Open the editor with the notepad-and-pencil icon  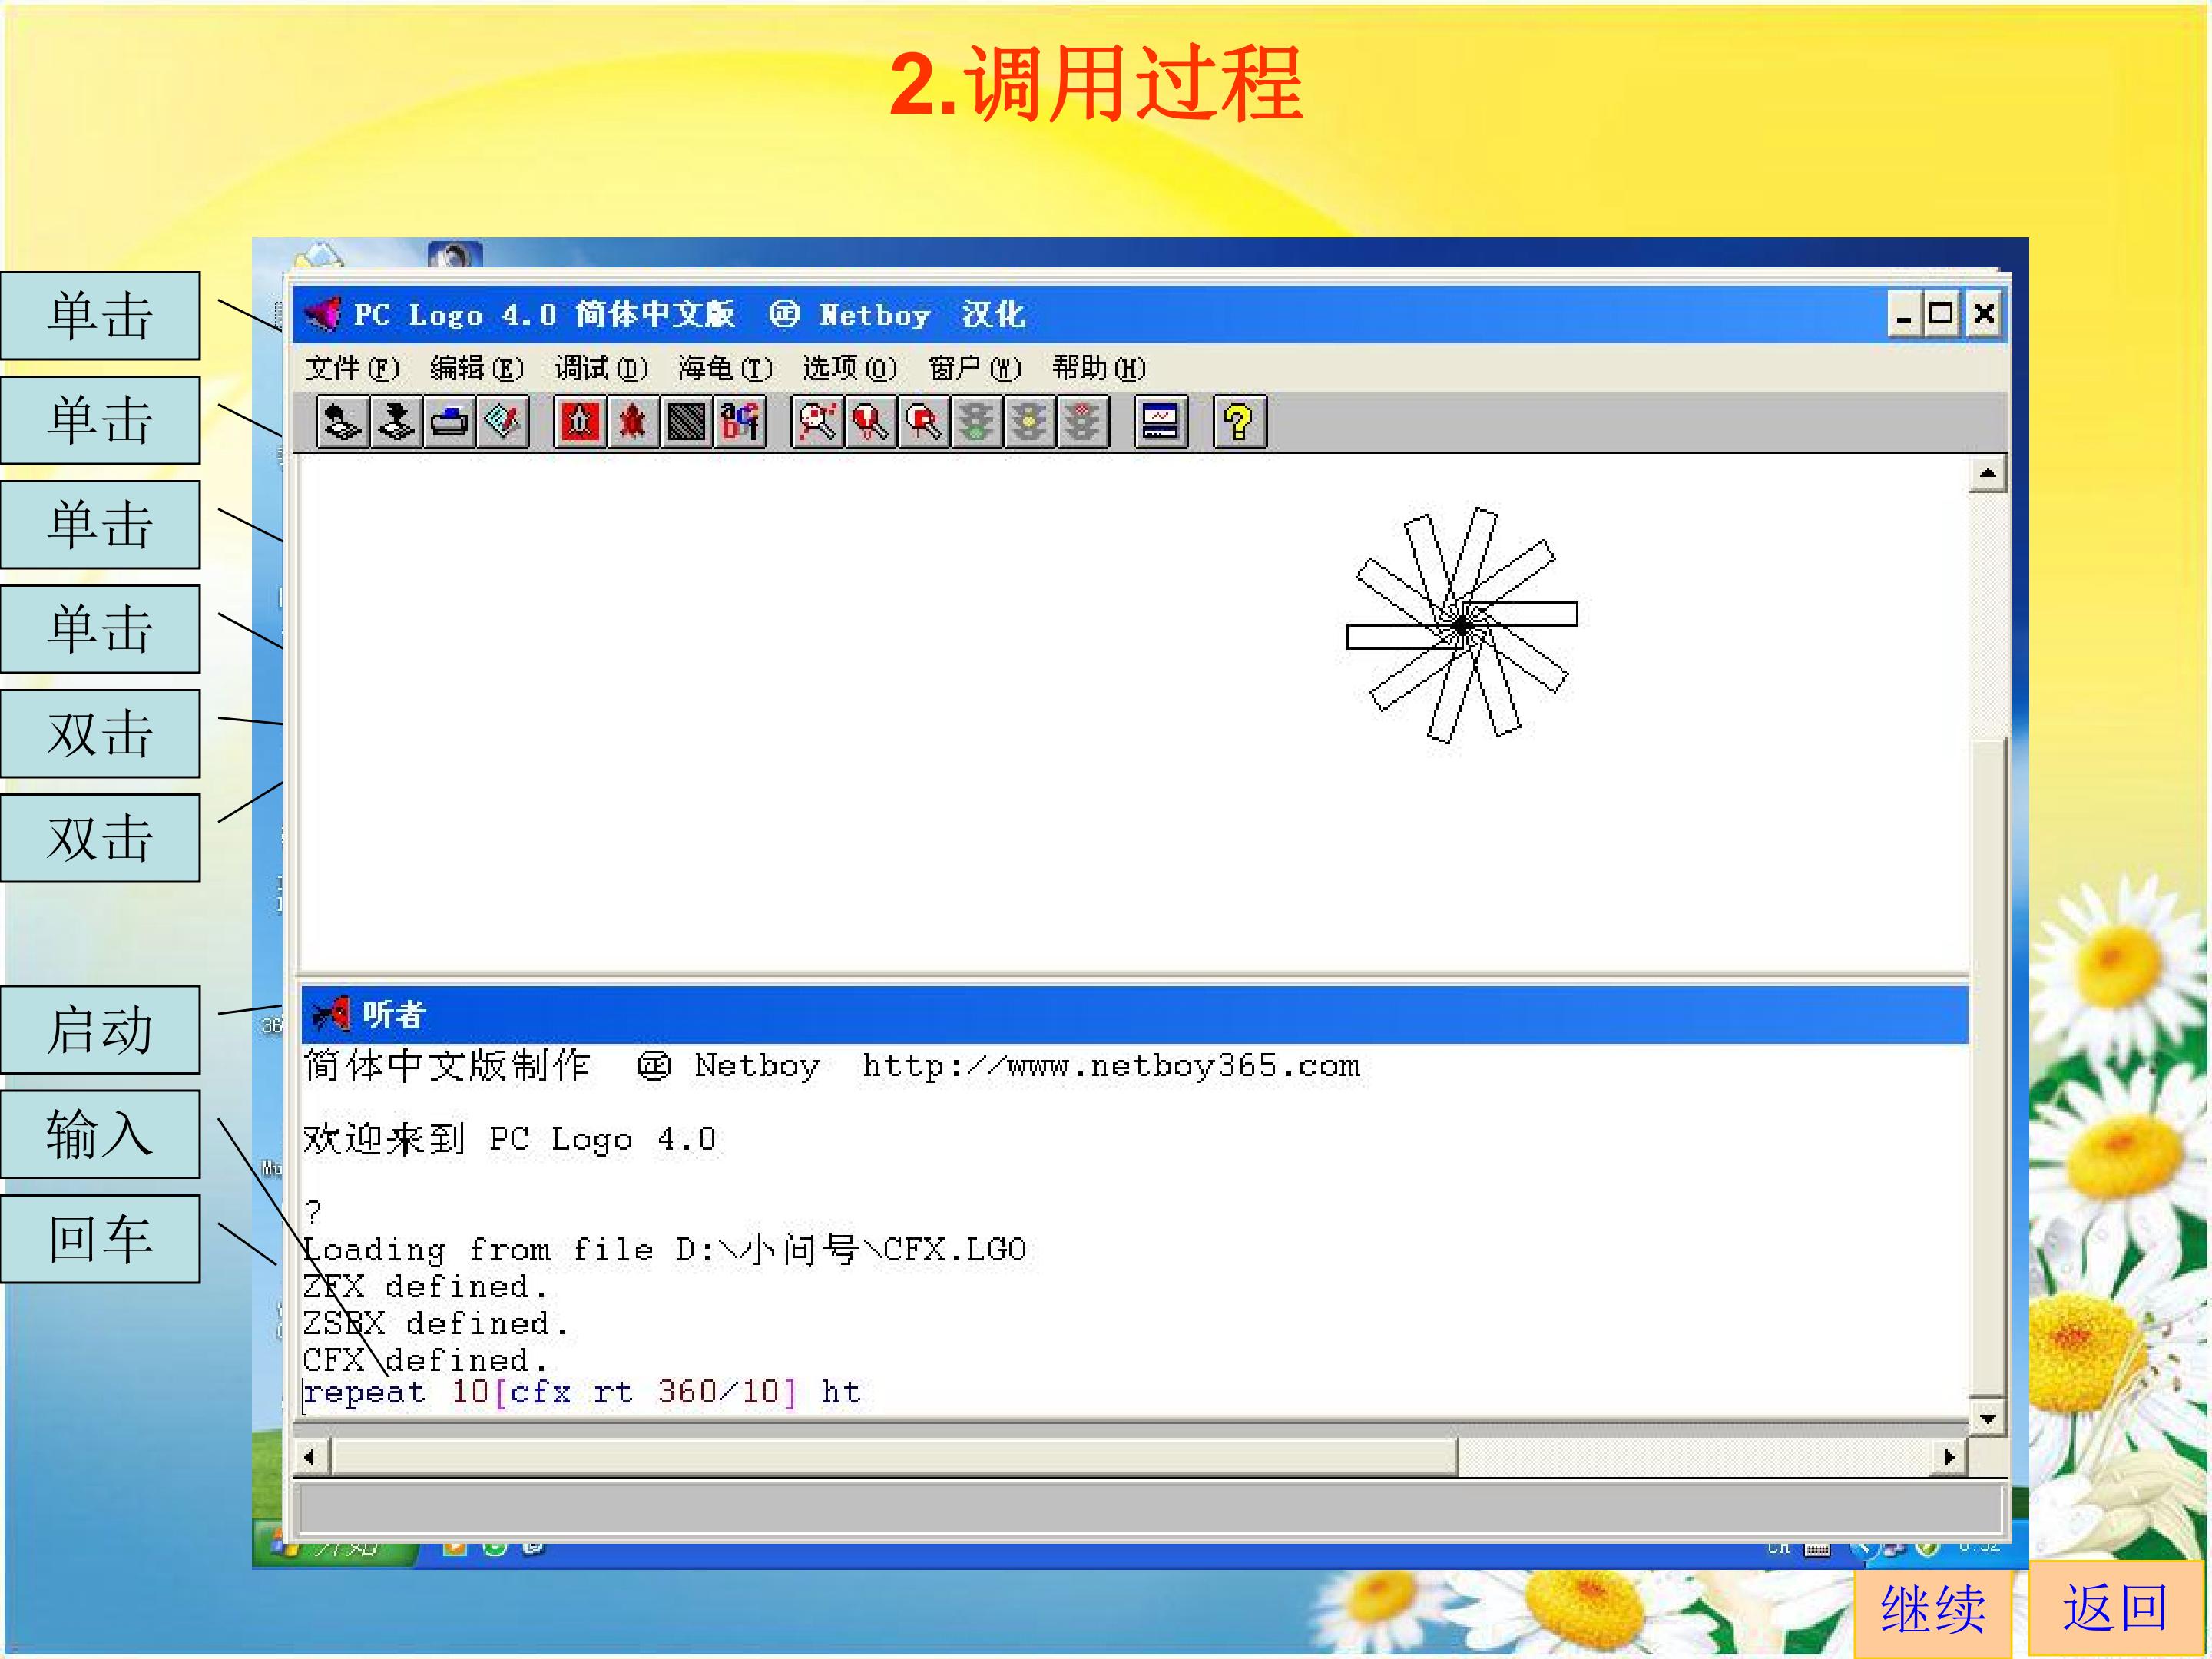point(502,422)
